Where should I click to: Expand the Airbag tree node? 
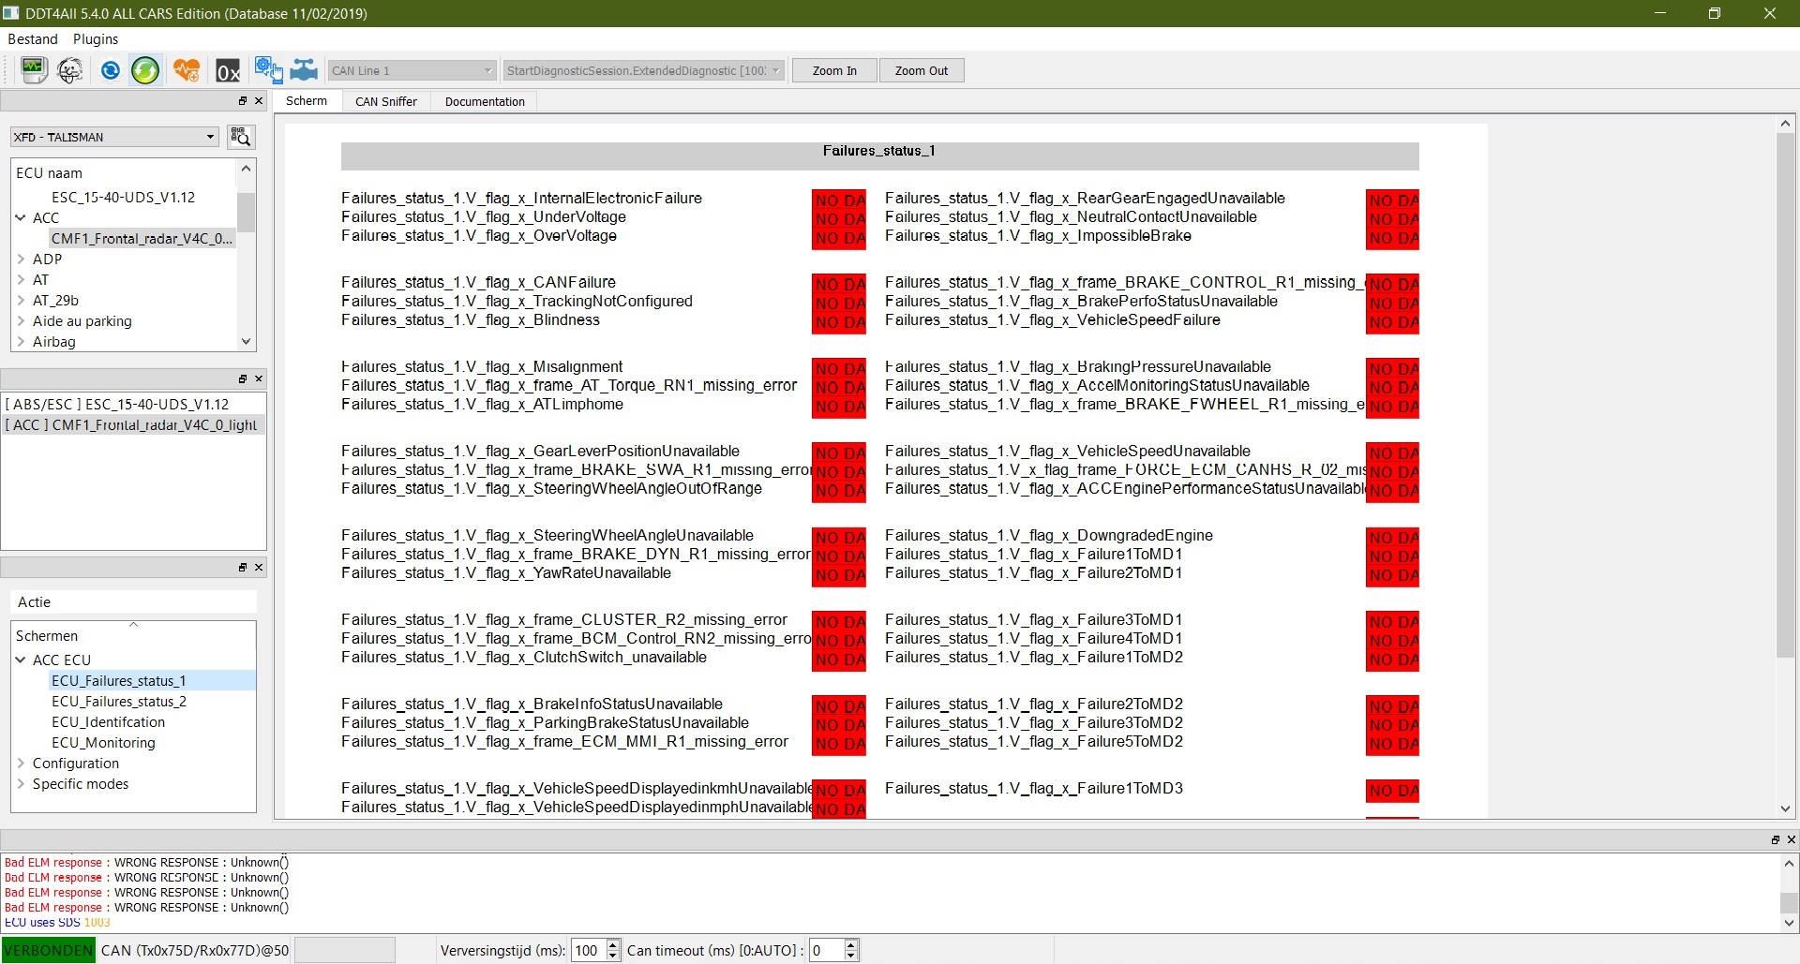pyautogui.click(x=21, y=341)
